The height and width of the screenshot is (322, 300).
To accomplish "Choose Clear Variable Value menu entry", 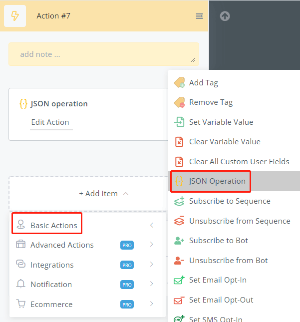I will click(225, 142).
